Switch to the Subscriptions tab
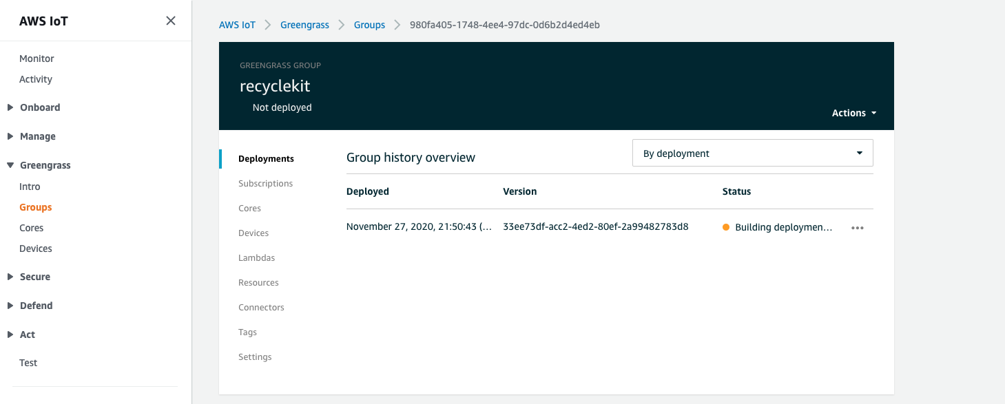The height and width of the screenshot is (404, 1005). click(266, 184)
